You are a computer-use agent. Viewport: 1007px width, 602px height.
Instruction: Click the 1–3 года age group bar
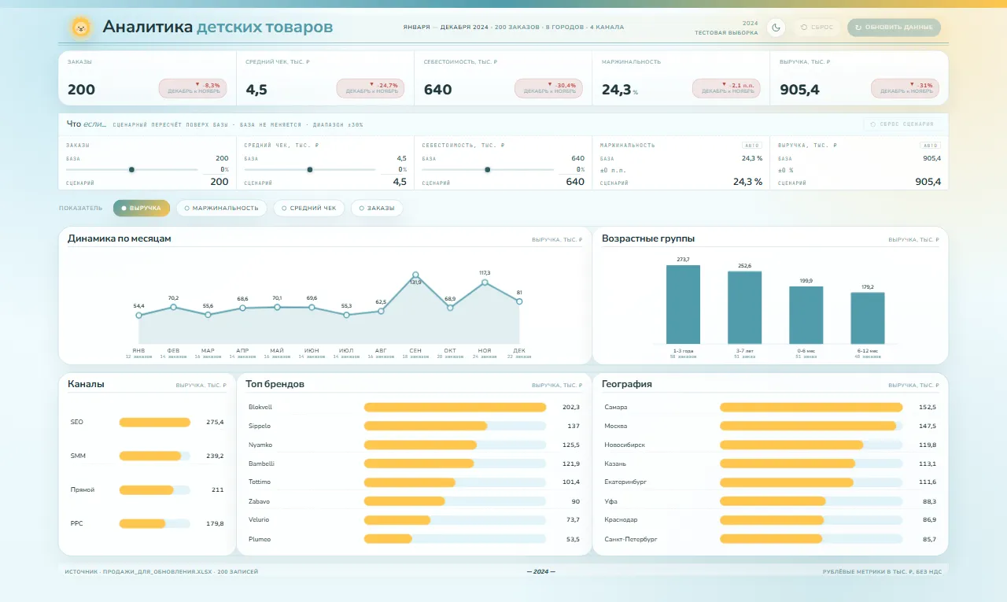click(x=683, y=305)
